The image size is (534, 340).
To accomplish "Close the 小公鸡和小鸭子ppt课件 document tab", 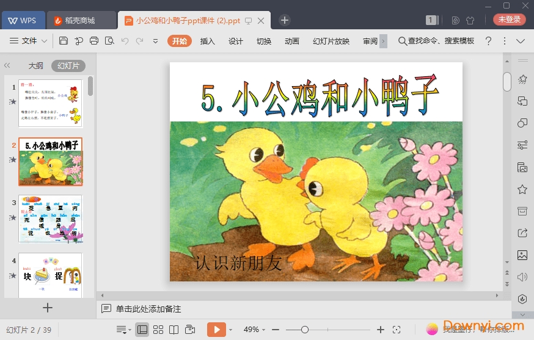I will [x=261, y=21].
